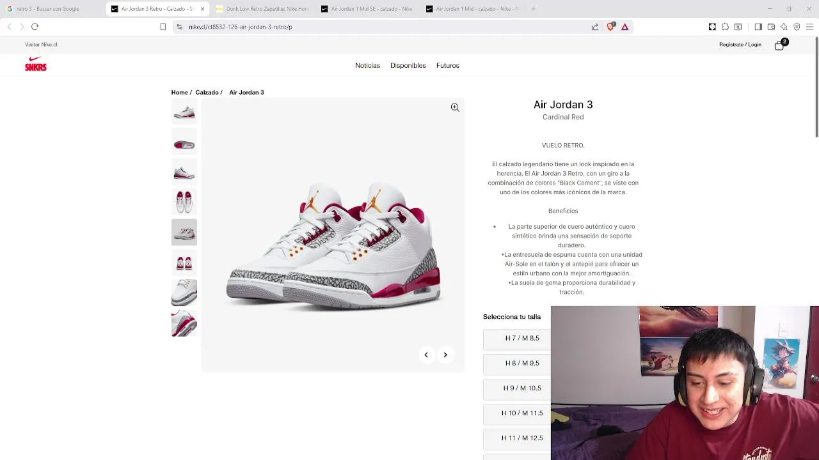Click Registrate / Login link
The width and height of the screenshot is (819, 460).
(740, 45)
